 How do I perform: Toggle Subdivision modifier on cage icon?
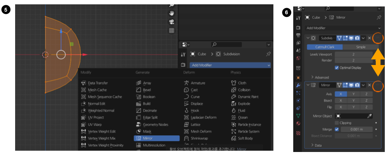339,38
